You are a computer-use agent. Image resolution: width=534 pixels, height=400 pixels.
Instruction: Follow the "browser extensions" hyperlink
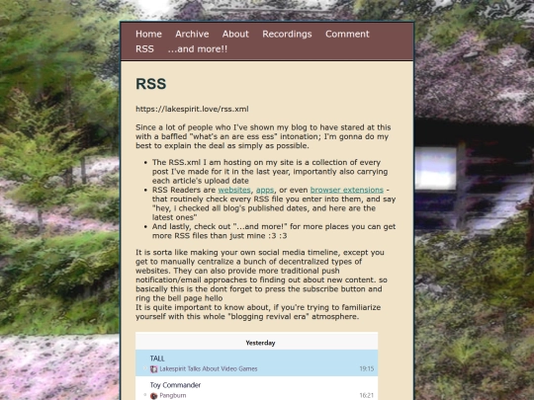[x=347, y=190]
